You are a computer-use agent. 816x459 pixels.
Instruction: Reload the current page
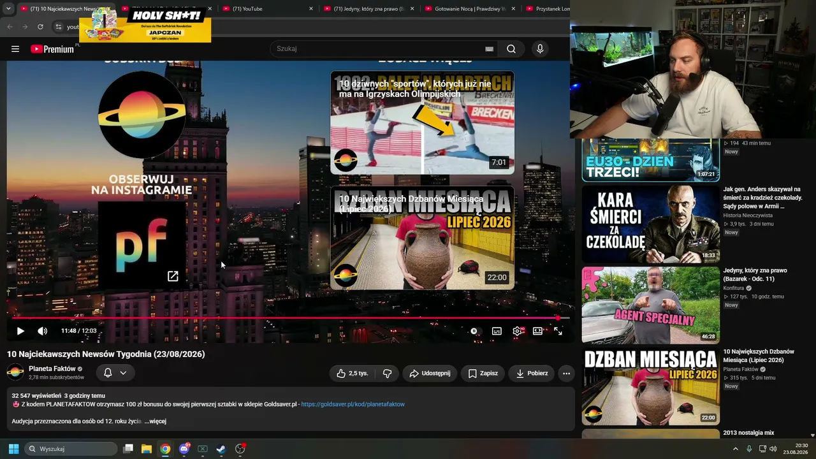40,27
